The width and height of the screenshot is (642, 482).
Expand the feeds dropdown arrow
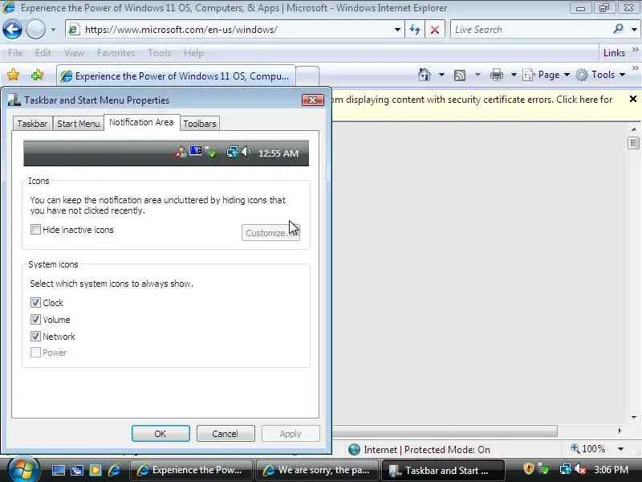coord(477,75)
